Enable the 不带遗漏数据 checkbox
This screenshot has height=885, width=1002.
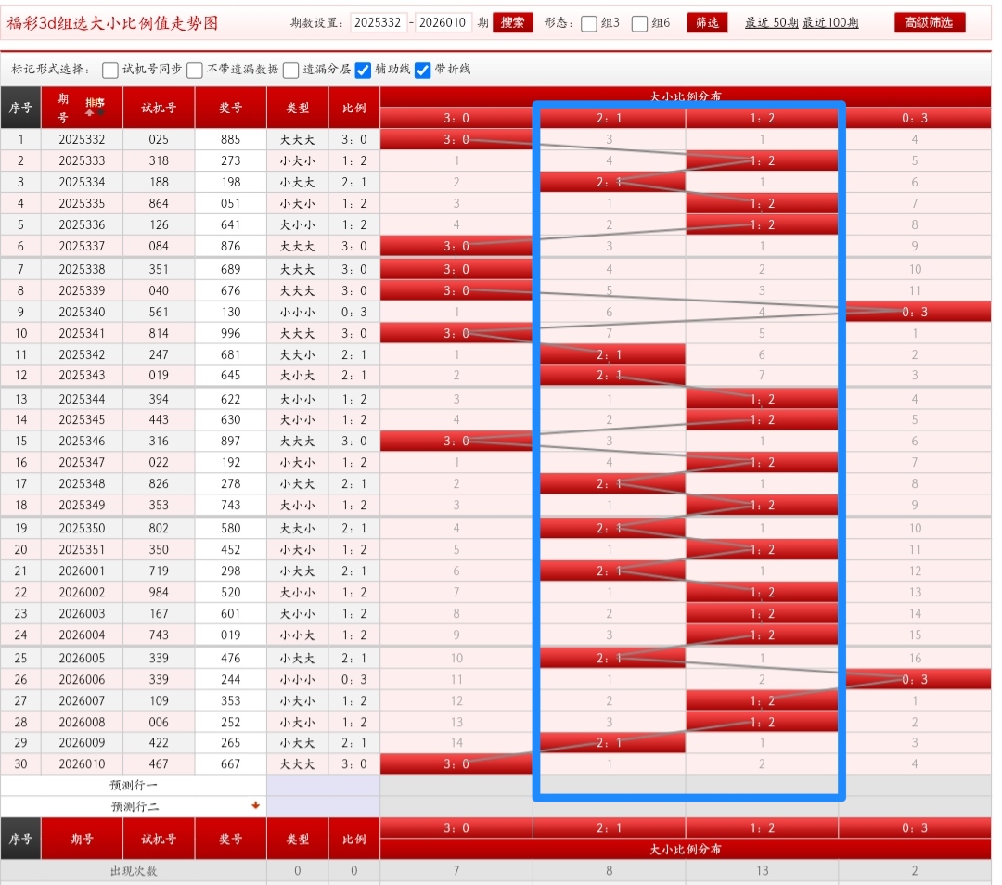pyautogui.click(x=195, y=70)
